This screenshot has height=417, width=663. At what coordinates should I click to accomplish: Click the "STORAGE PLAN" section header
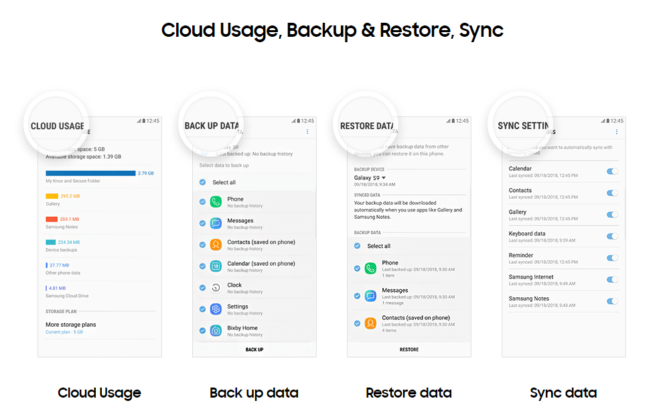tap(62, 311)
